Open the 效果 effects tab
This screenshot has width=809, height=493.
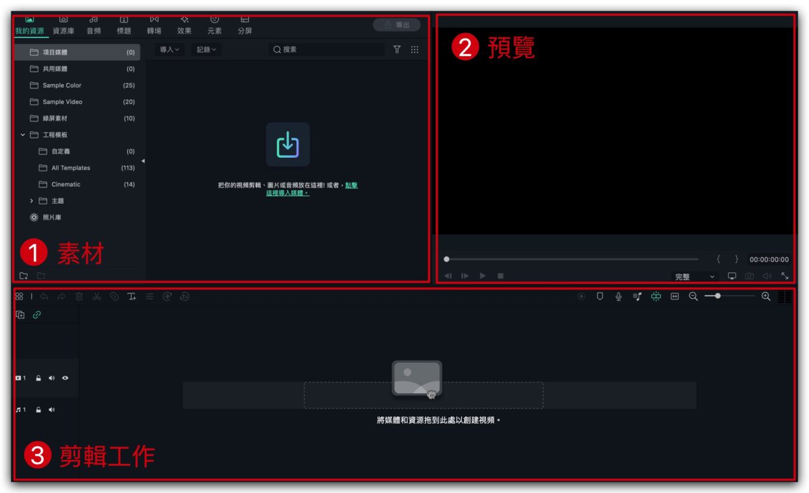pos(184,26)
